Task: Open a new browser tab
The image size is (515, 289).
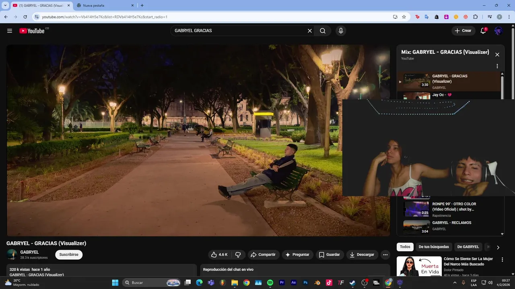Action: [x=142, y=6]
